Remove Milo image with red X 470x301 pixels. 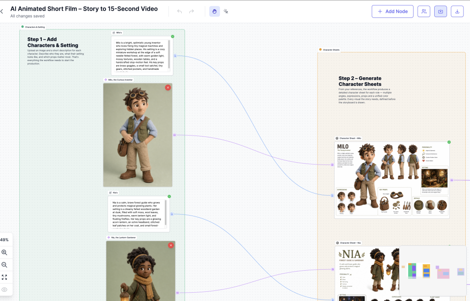(168, 87)
